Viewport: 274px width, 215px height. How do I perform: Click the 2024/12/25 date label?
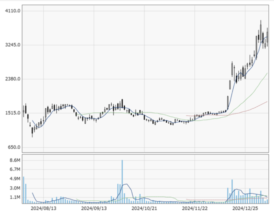[245, 208]
